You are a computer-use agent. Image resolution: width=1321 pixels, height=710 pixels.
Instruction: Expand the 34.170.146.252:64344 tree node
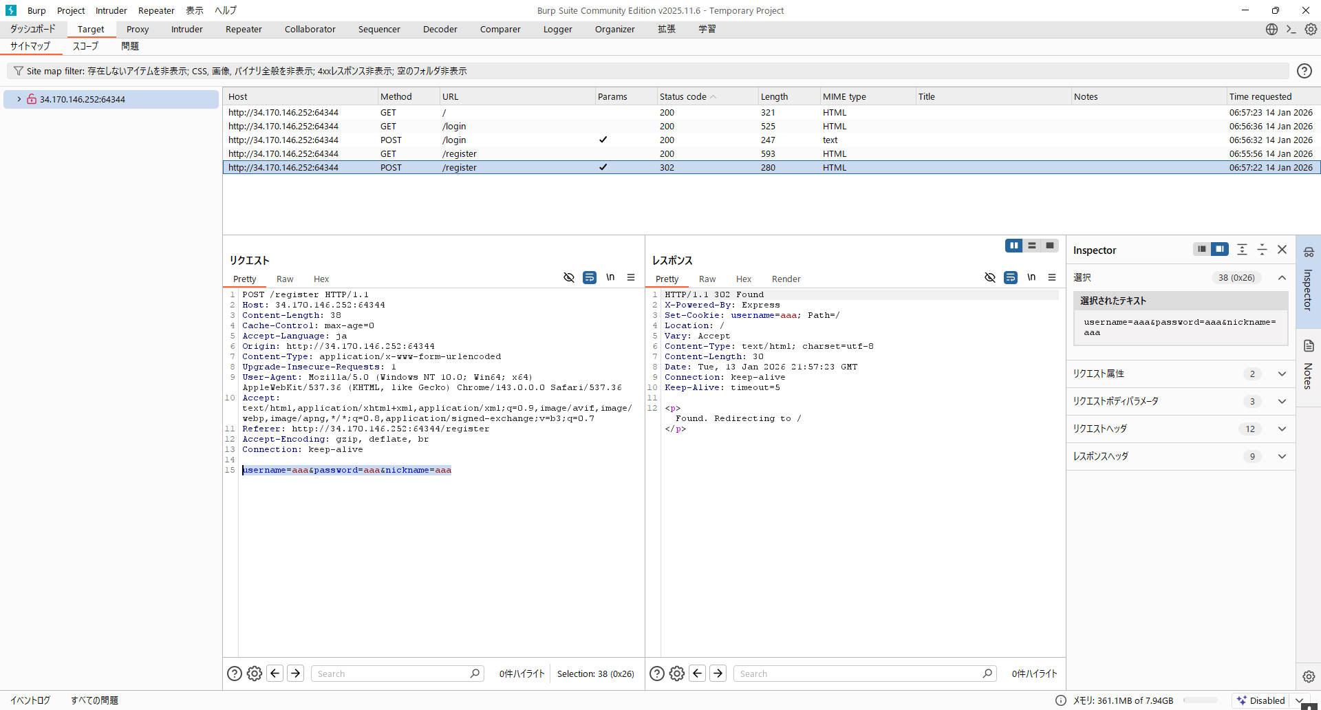(x=19, y=99)
